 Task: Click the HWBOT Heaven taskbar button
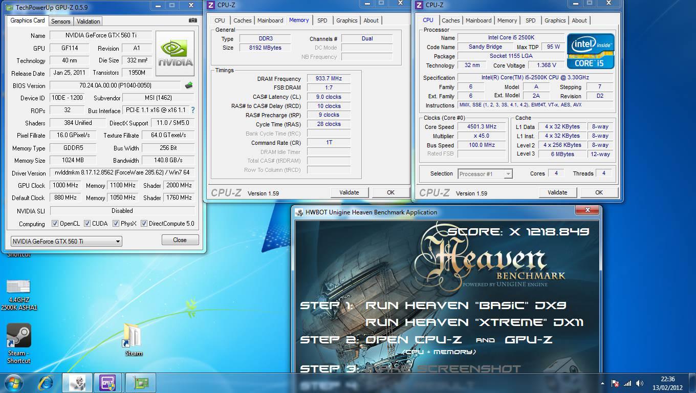tap(77, 383)
